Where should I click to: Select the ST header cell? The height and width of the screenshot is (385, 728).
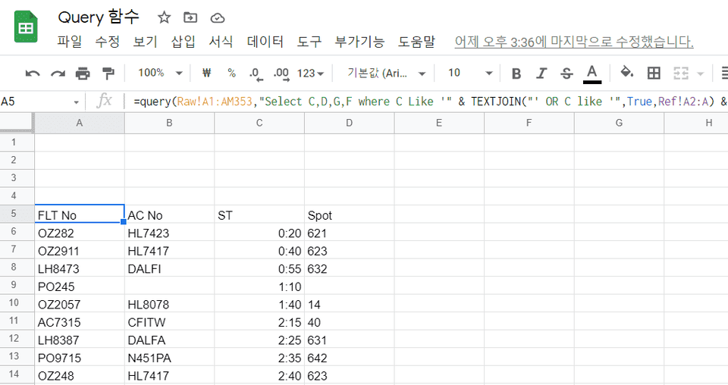click(x=259, y=214)
